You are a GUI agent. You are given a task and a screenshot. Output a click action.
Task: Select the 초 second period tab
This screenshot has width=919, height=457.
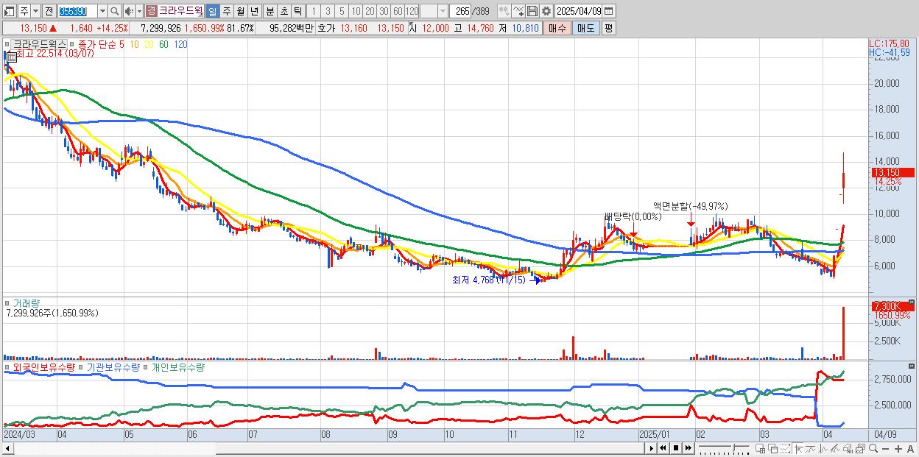pos(283,11)
